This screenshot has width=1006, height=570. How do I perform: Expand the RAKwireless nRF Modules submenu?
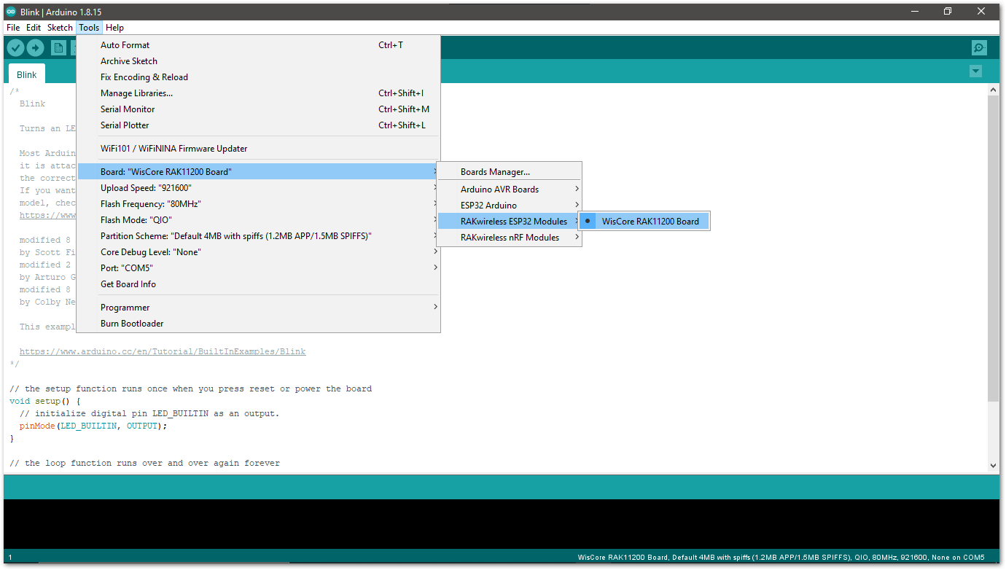tap(509, 238)
